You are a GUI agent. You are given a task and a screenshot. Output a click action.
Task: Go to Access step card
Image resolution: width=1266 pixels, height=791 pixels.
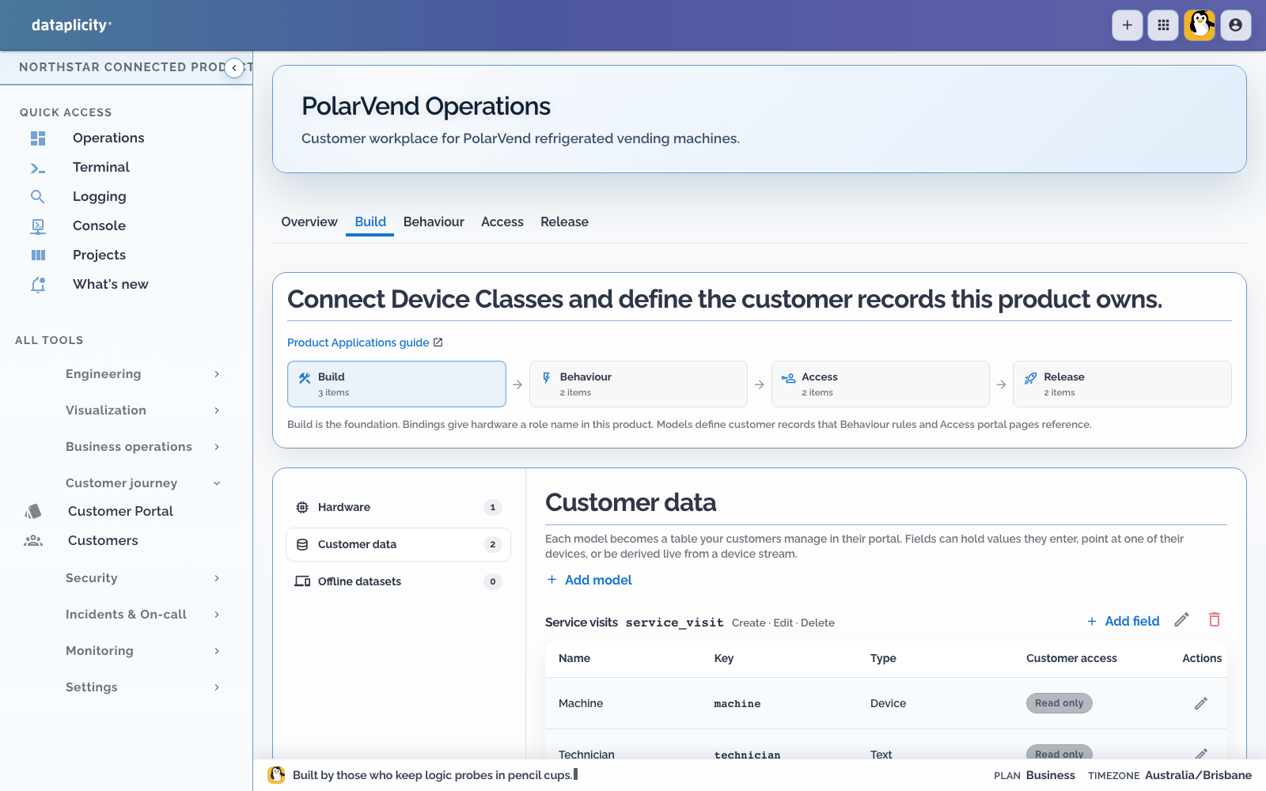[881, 384]
